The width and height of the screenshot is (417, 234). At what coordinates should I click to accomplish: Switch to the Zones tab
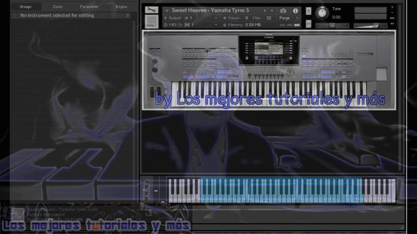click(58, 6)
